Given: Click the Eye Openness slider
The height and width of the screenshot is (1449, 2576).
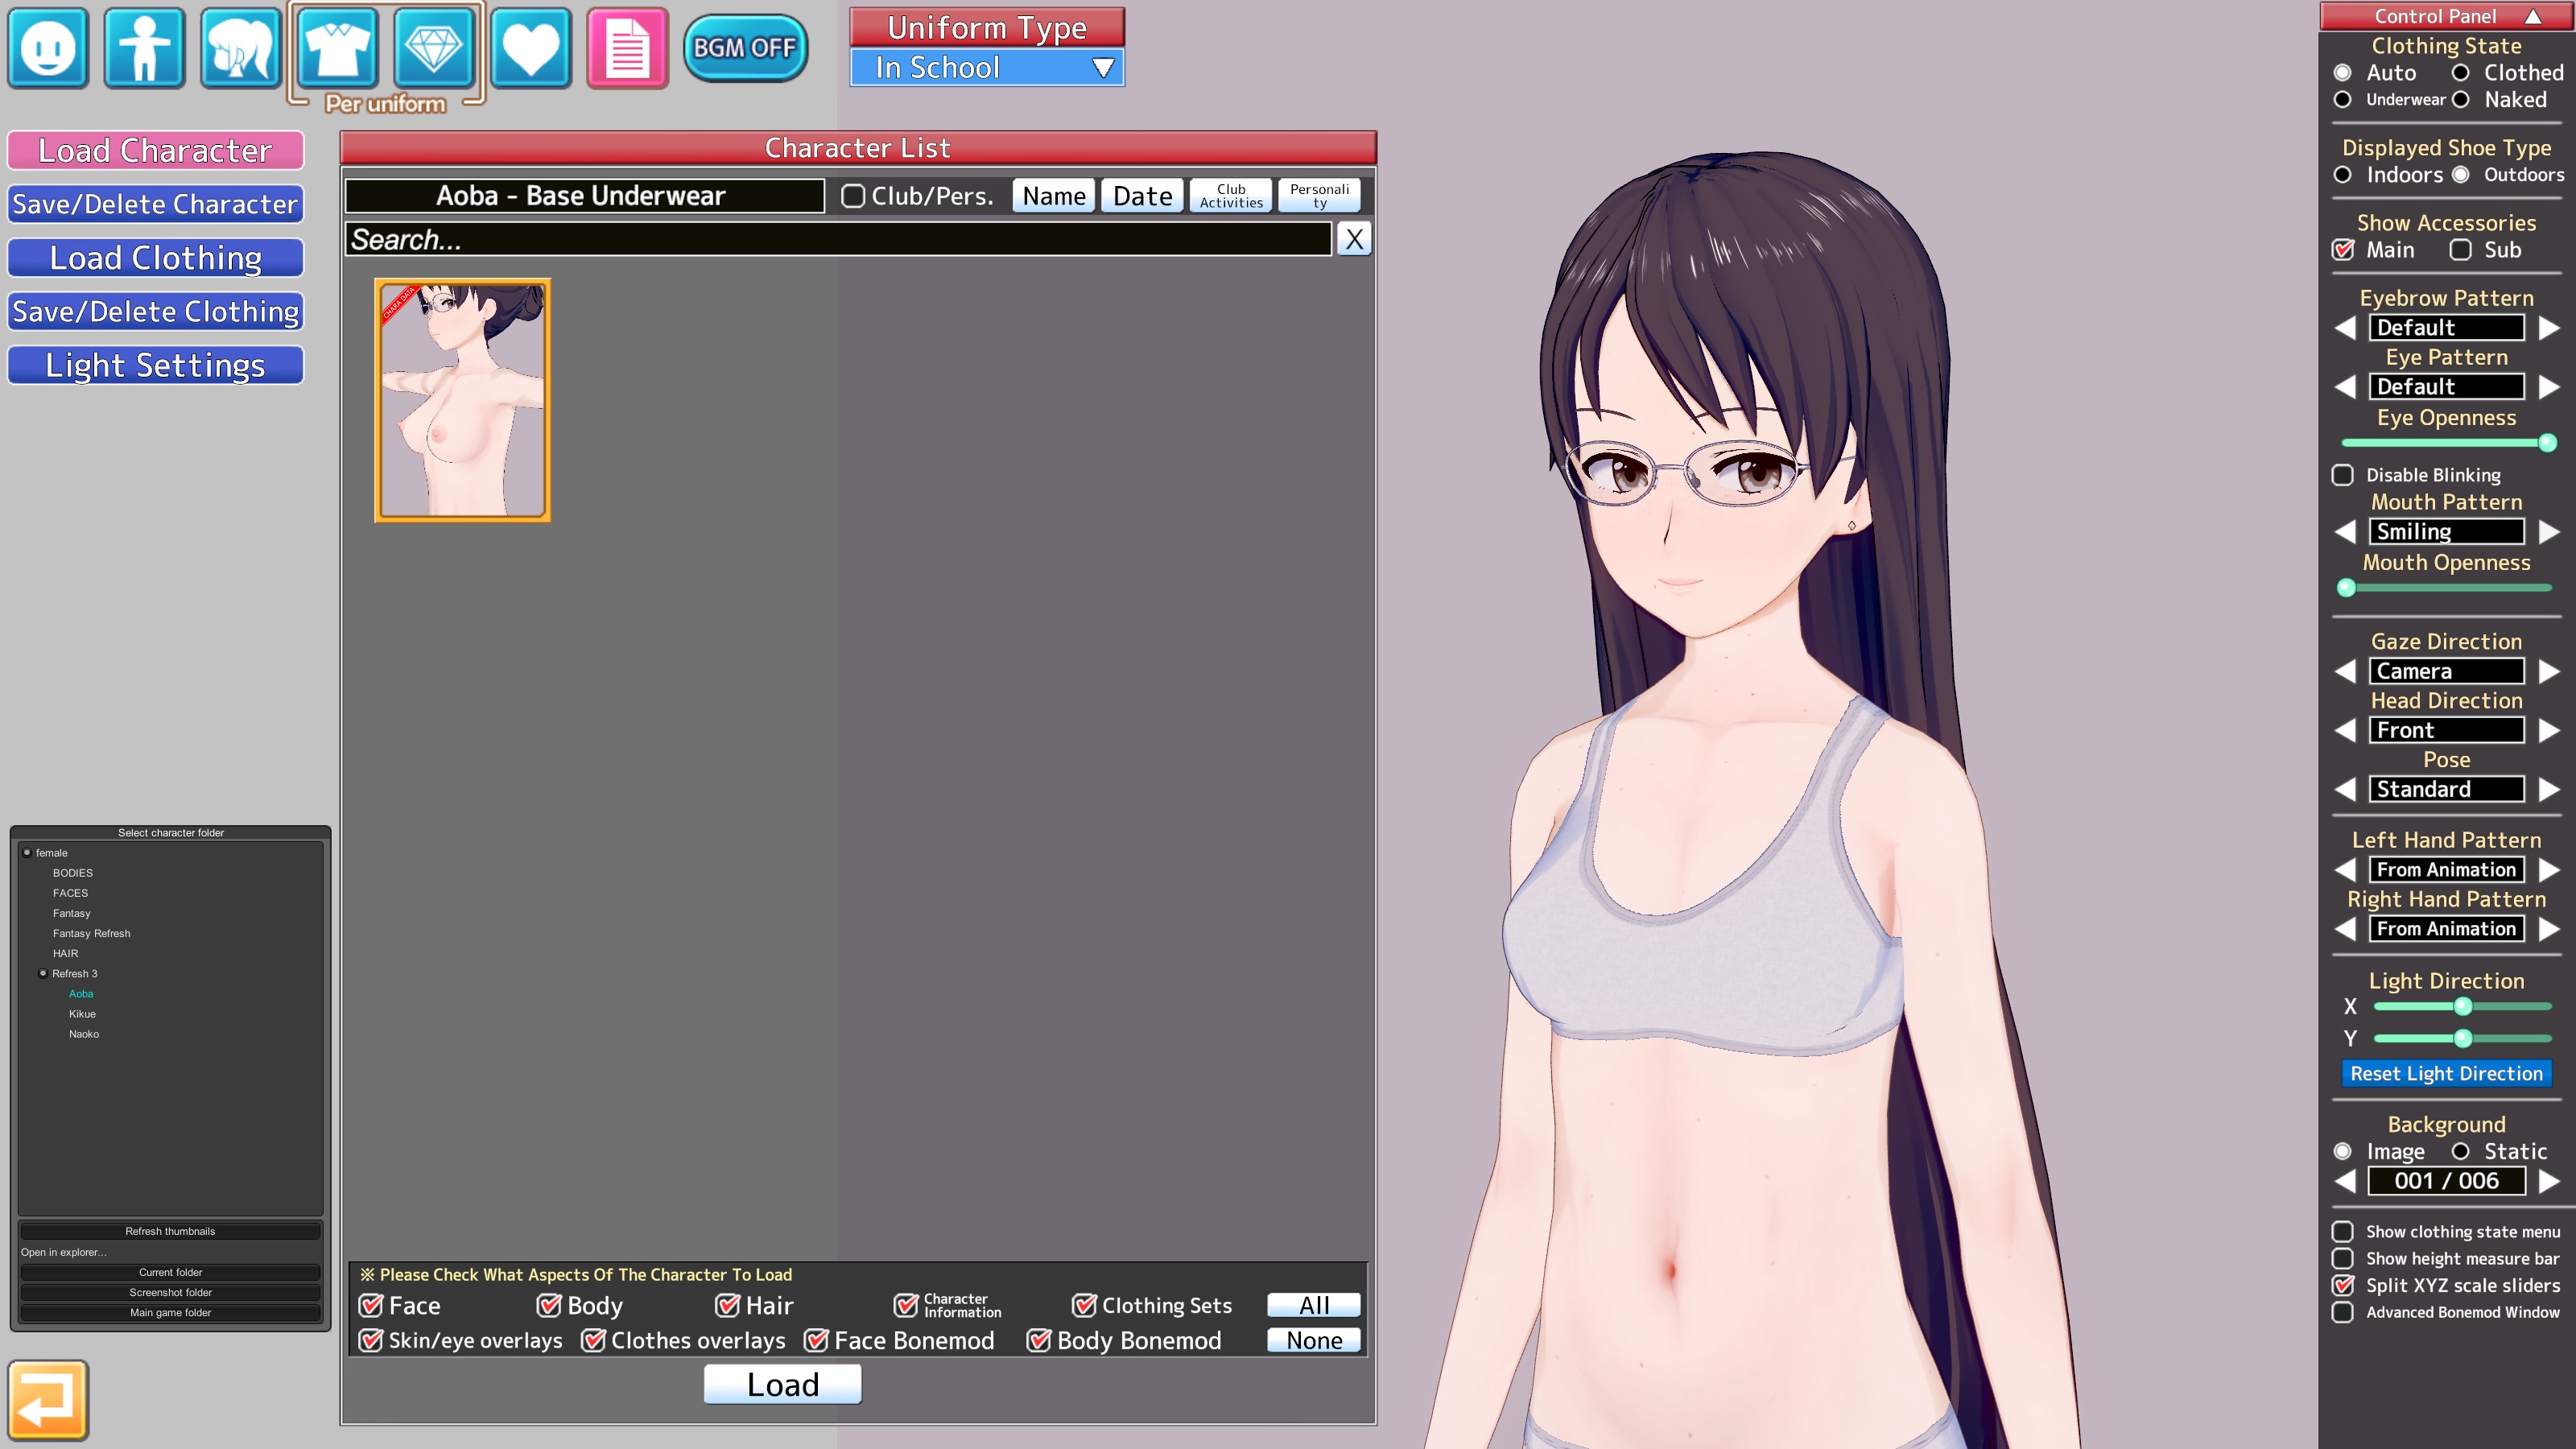Looking at the screenshot, I should [2446, 443].
